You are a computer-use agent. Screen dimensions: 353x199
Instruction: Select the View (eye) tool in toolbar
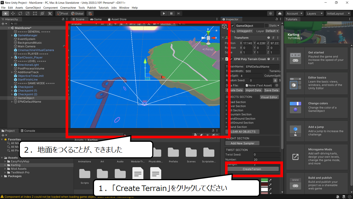click(6, 13)
